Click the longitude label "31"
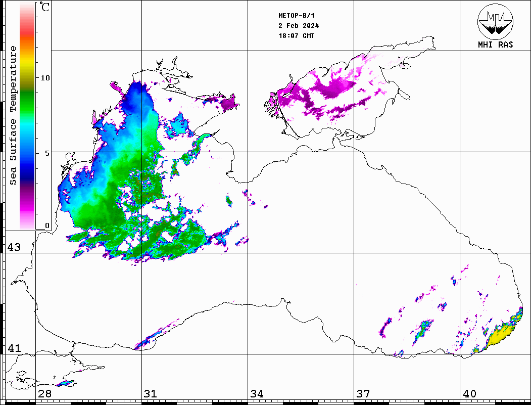This screenshot has width=531, height=405. coord(151,393)
